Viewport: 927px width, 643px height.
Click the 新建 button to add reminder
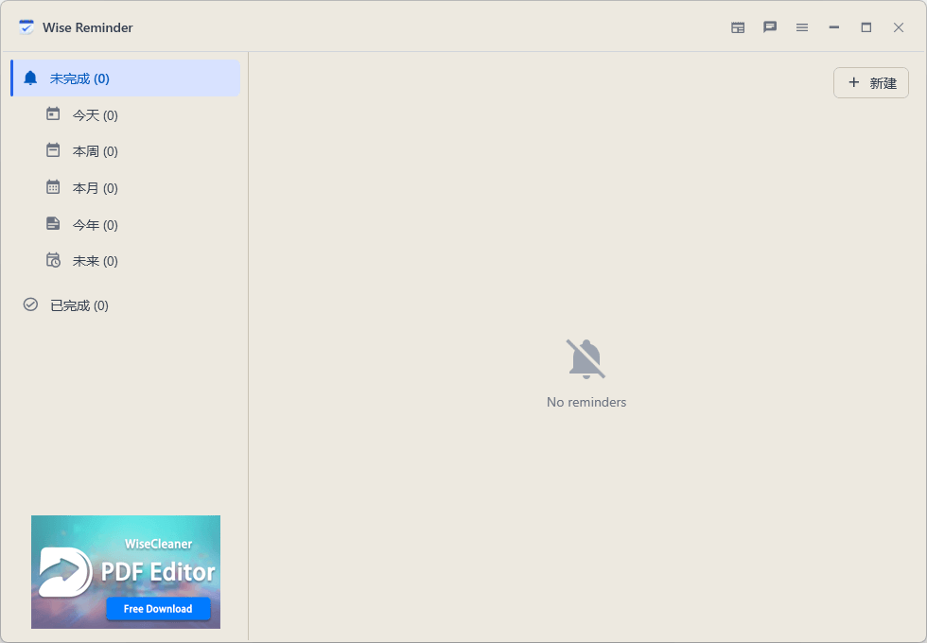tap(871, 83)
